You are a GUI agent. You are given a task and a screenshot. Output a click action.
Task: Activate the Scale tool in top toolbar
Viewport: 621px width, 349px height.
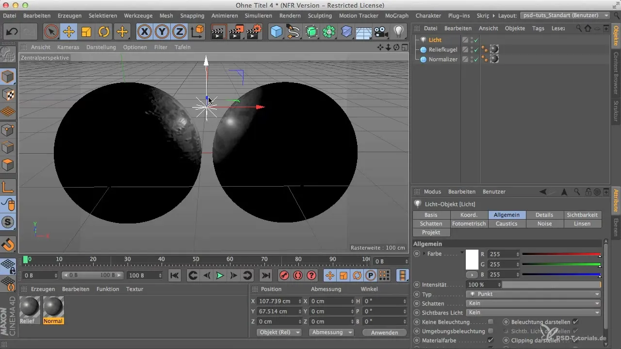tap(86, 32)
